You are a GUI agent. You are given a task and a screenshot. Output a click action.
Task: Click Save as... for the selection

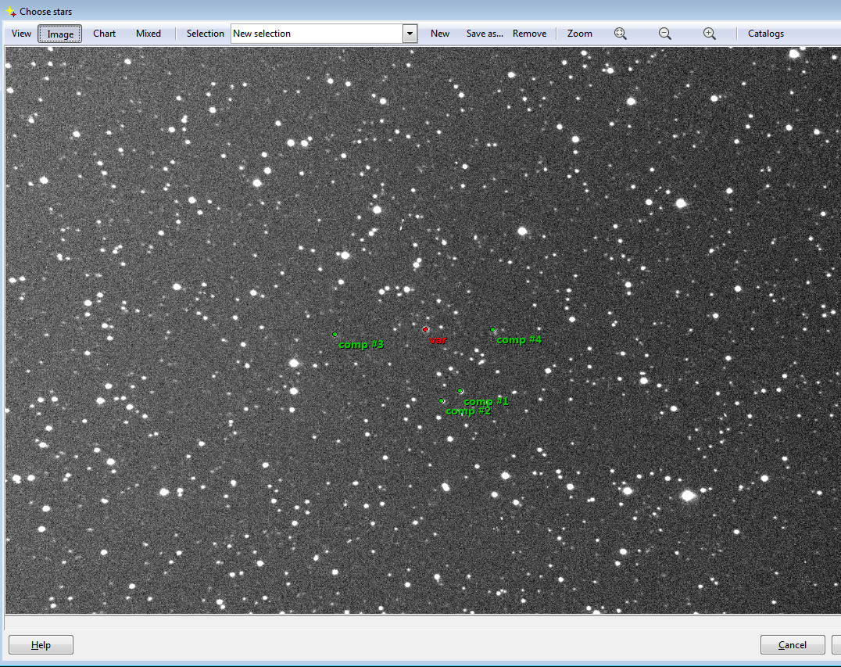point(485,34)
